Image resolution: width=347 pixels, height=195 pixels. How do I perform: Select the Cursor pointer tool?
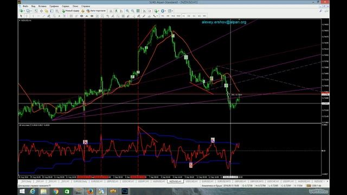tap(21, 16)
